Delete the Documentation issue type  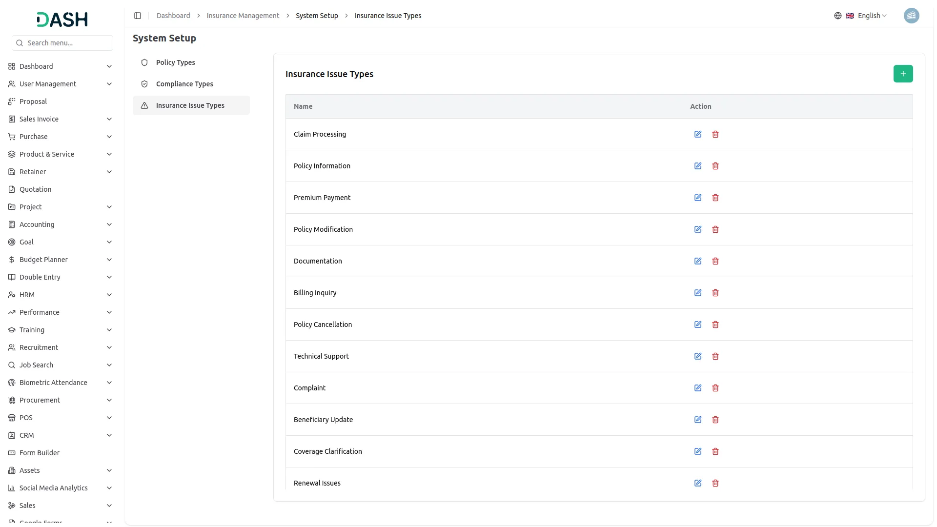[715, 261]
